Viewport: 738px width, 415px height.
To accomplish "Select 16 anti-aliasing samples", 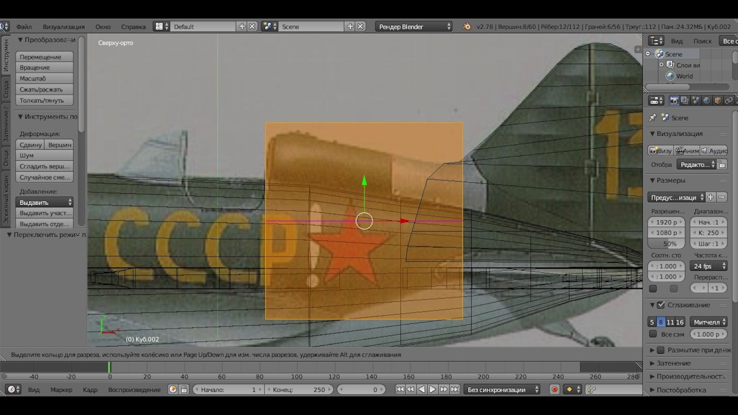I will [680, 322].
